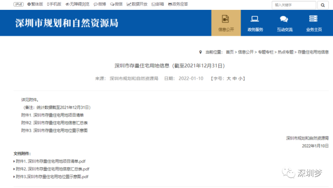
Task: Set font size to 中 (medium)
Action: coord(234,79)
